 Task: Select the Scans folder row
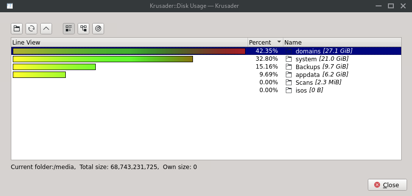(x=206, y=82)
